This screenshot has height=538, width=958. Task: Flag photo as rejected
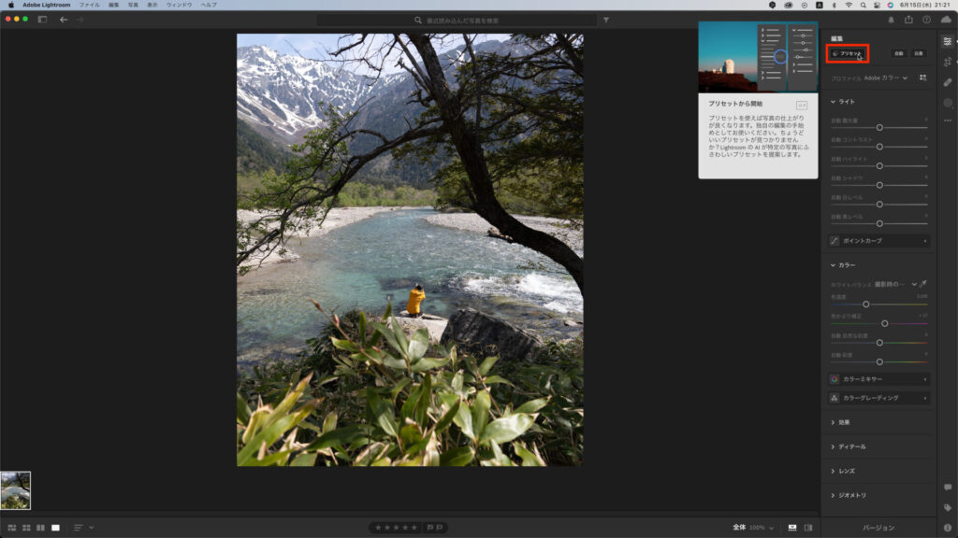tap(440, 528)
